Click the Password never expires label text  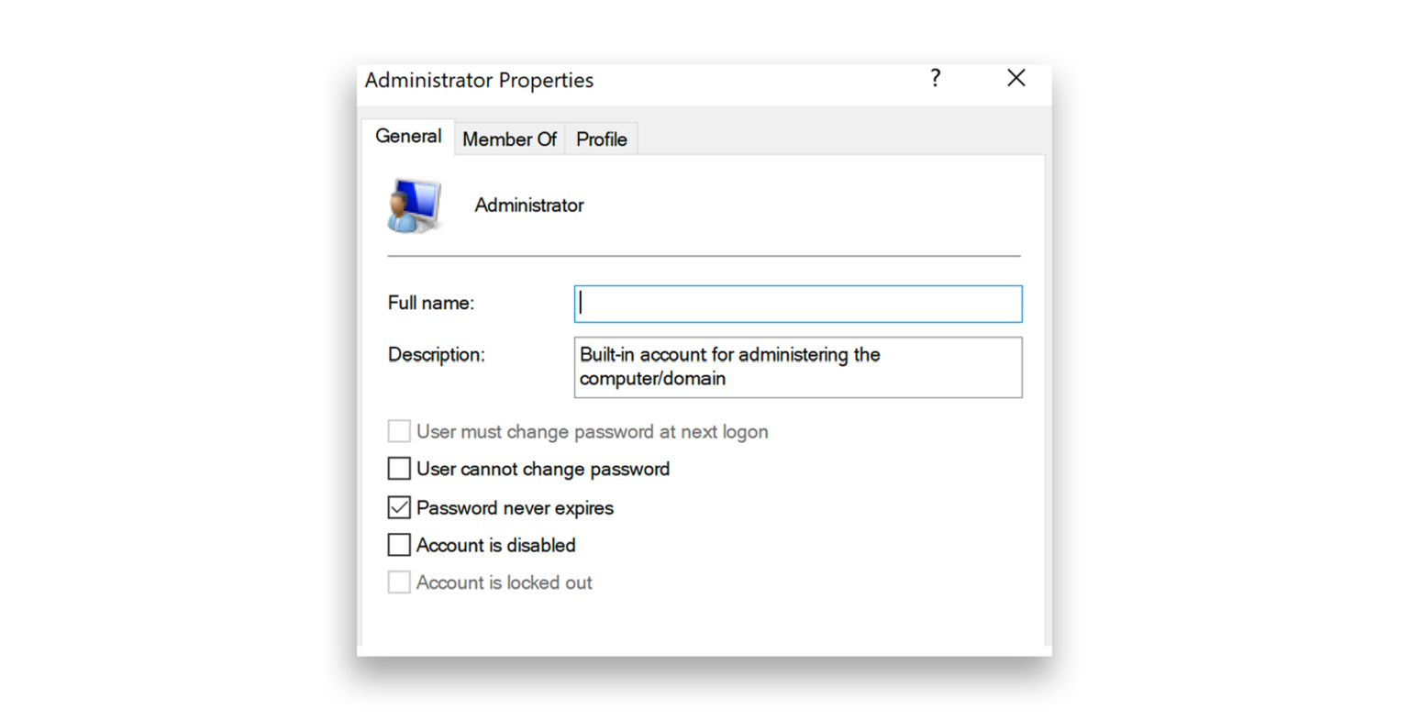[515, 507]
